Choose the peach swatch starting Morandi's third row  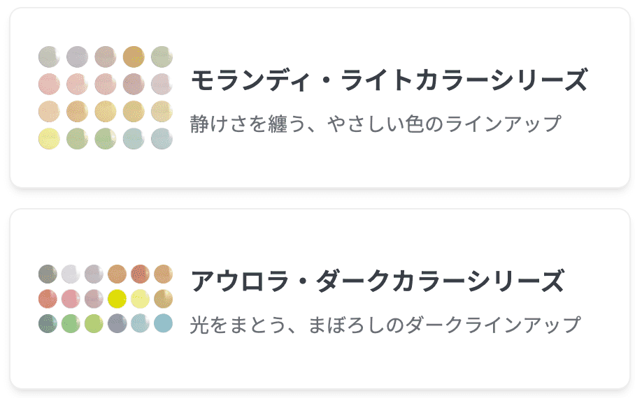tap(49, 111)
